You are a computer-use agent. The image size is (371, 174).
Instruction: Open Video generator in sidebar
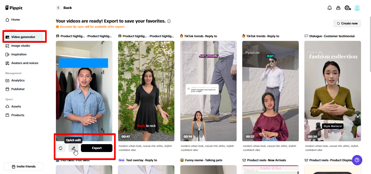23,37
